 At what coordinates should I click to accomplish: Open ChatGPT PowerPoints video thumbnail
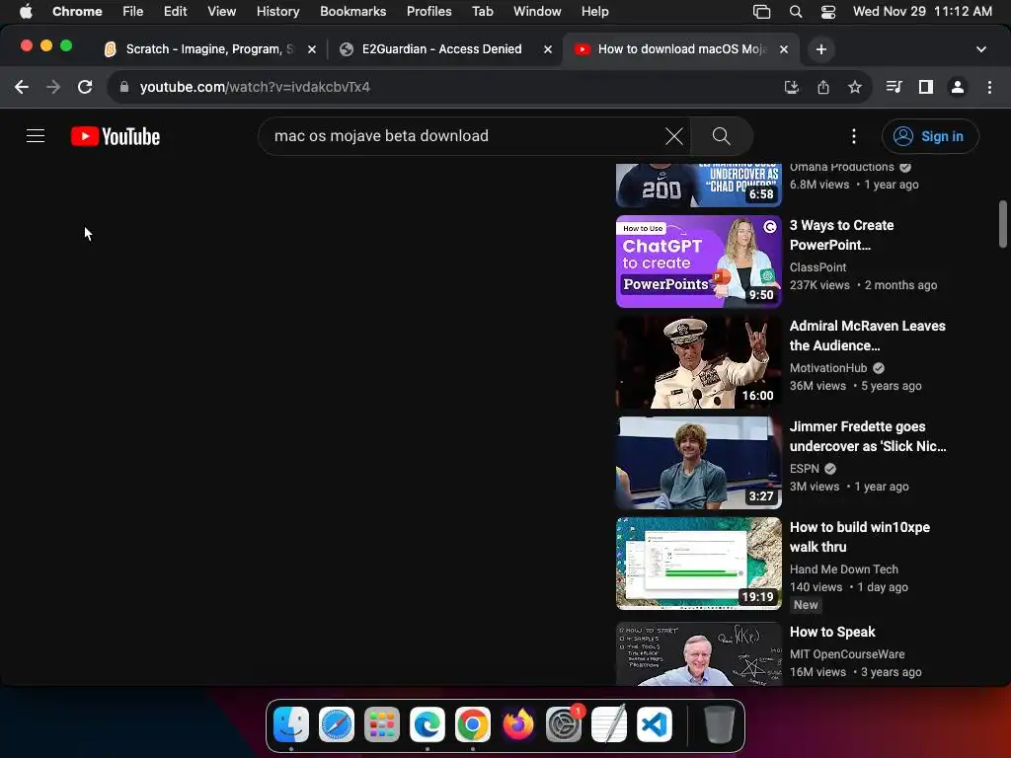pos(698,261)
